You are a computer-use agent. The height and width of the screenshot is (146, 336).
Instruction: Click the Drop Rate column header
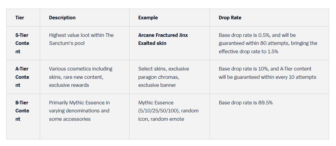point(230,18)
